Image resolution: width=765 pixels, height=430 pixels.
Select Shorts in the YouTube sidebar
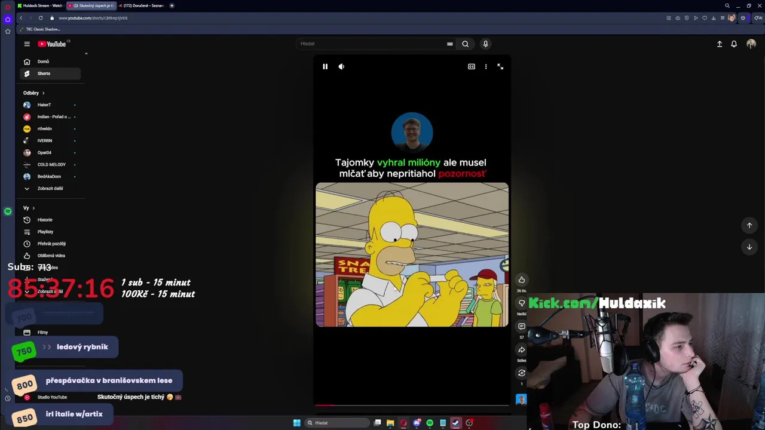tap(50, 73)
